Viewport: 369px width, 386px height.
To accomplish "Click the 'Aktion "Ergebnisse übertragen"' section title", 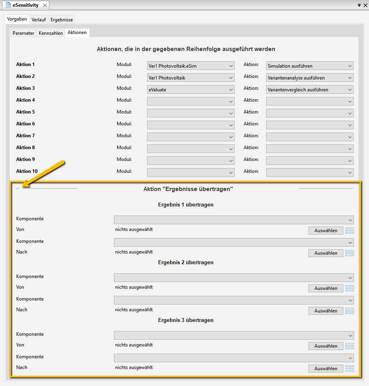I will (188, 189).
